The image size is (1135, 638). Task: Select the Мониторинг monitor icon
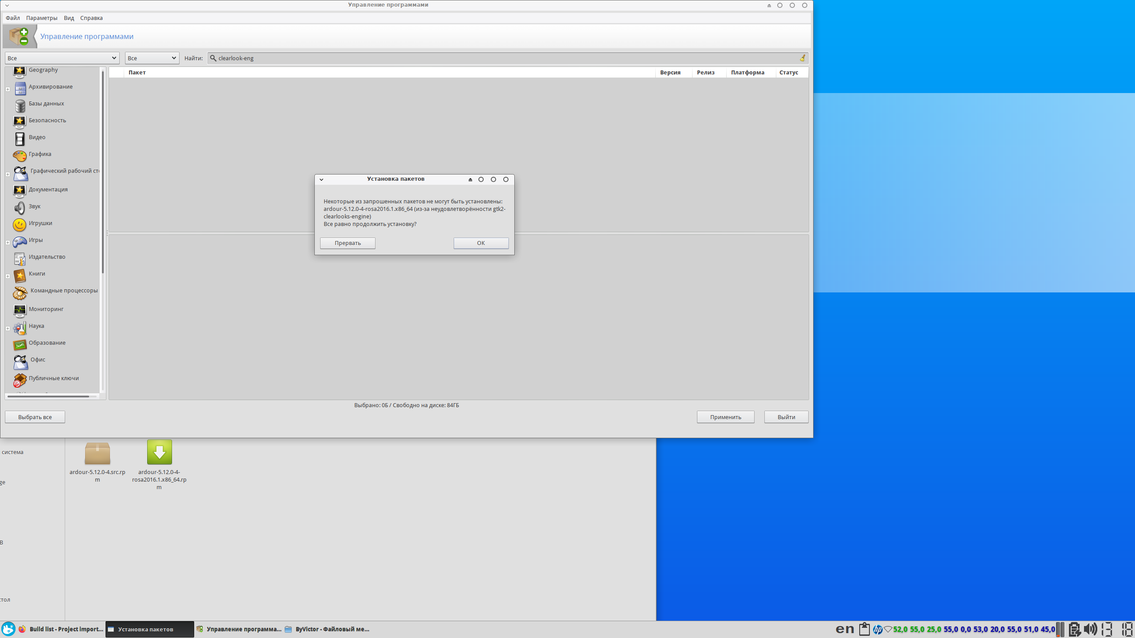20,310
